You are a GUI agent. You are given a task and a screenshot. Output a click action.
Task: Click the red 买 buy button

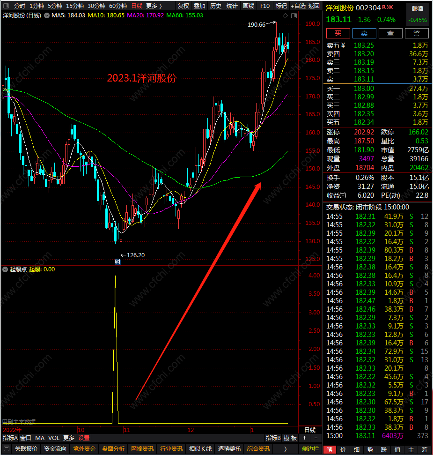coord(338,33)
